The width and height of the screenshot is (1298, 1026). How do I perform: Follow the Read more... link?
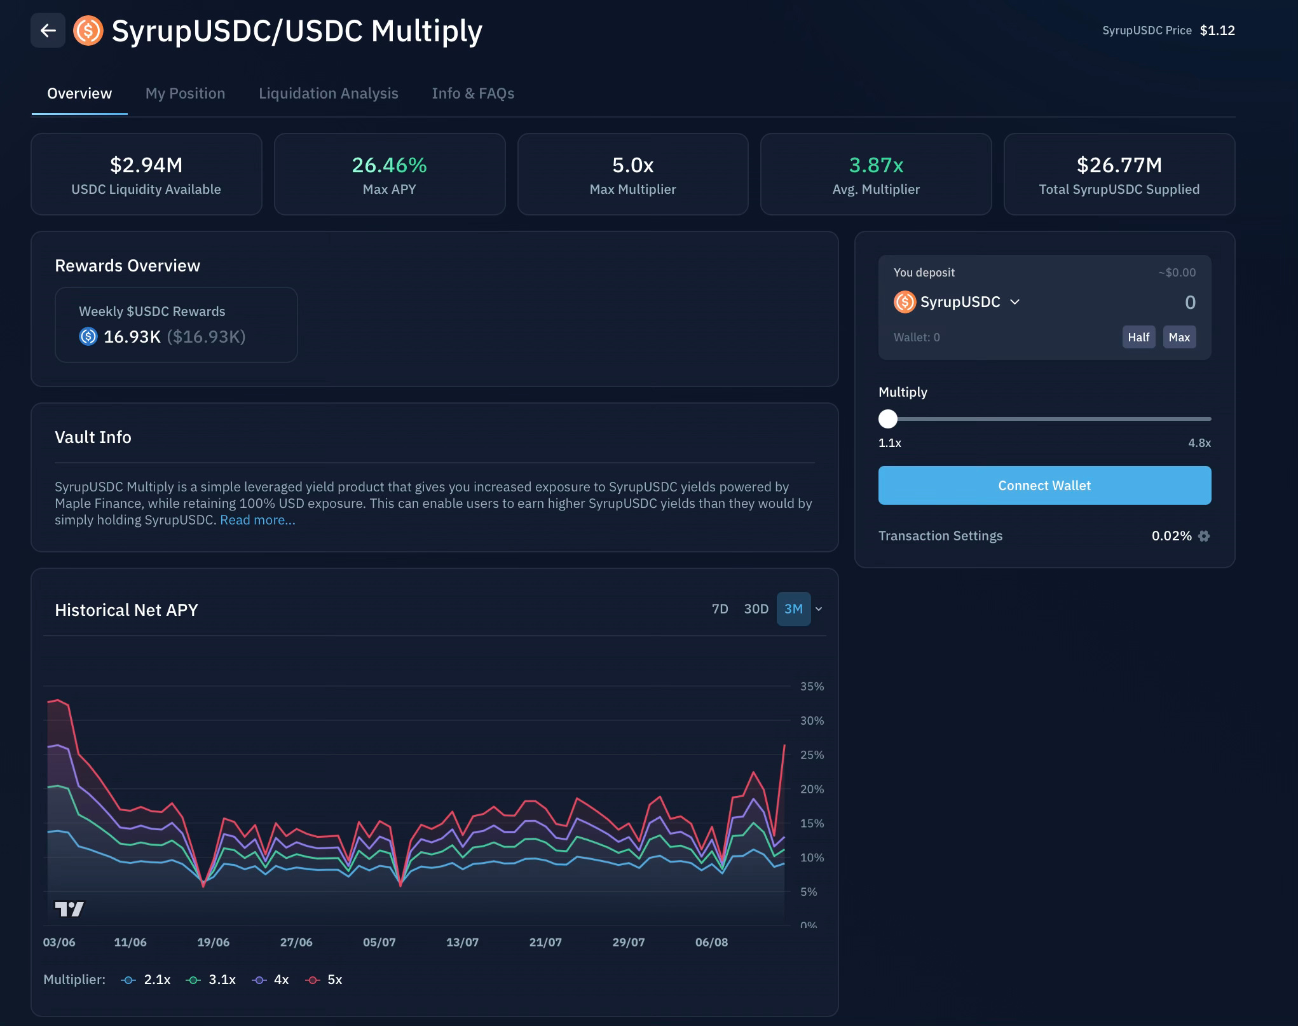pyautogui.click(x=257, y=520)
